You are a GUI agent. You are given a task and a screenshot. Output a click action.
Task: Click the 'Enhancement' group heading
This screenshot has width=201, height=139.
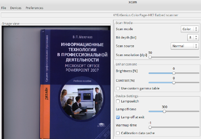click(x=126, y=64)
